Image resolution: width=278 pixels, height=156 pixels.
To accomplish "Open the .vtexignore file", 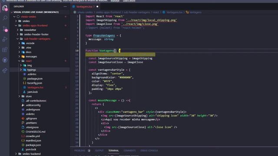I will pyautogui.click(x=32, y=127).
